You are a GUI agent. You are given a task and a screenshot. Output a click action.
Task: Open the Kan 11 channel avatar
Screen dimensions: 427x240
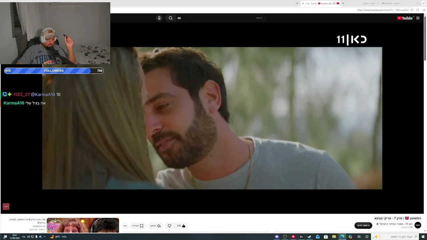point(418,225)
